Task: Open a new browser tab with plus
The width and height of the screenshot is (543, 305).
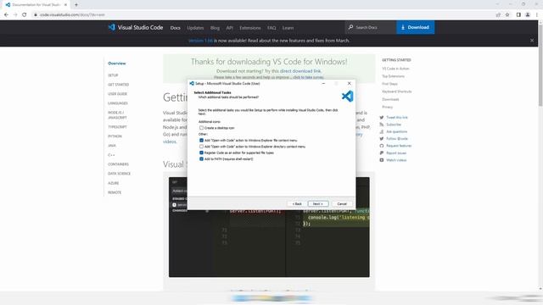Action: [76, 5]
